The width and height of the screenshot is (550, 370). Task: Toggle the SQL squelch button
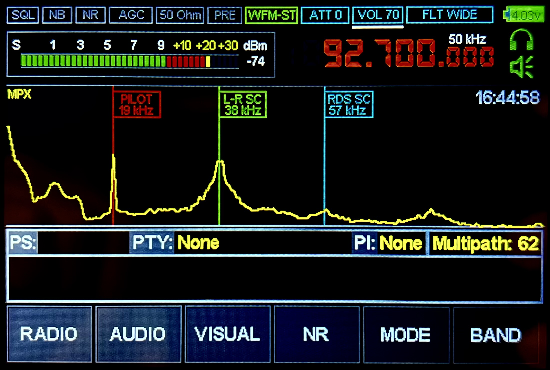tap(23, 15)
